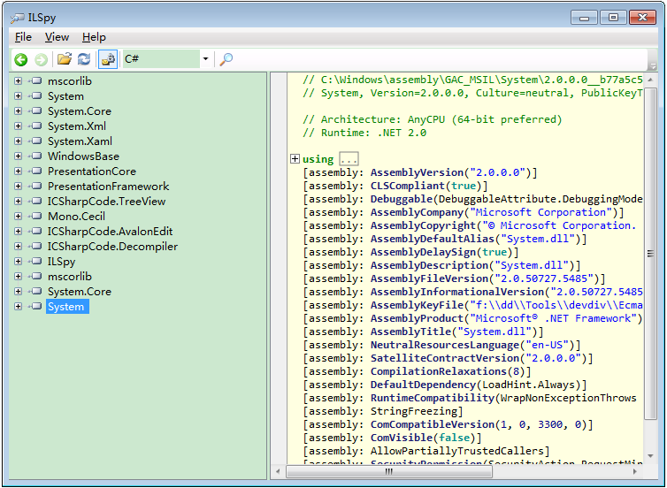Click the AssemblyDelaySign attribute link

click(423, 252)
